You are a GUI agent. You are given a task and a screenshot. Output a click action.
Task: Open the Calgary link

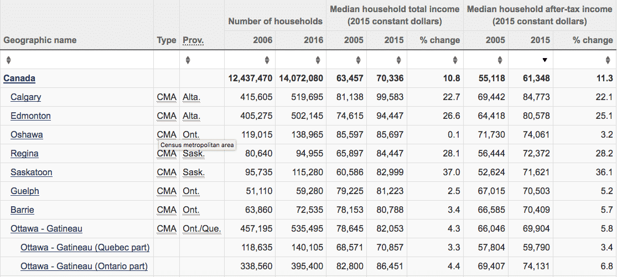[x=26, y=97]
